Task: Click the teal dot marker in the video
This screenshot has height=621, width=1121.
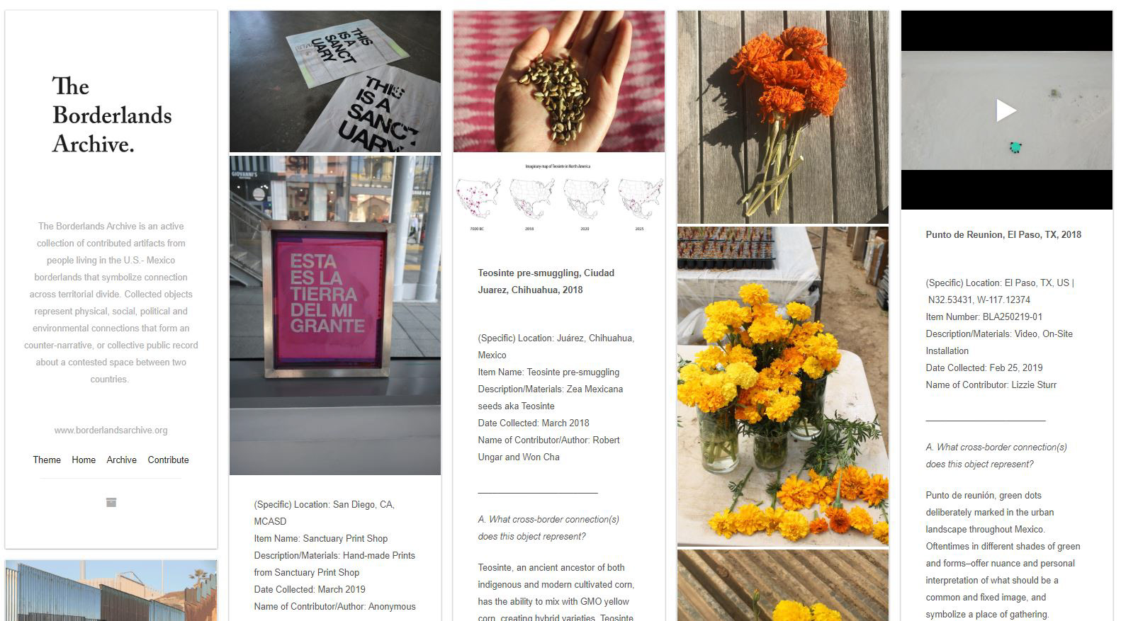Action: tap(1015, 147)
